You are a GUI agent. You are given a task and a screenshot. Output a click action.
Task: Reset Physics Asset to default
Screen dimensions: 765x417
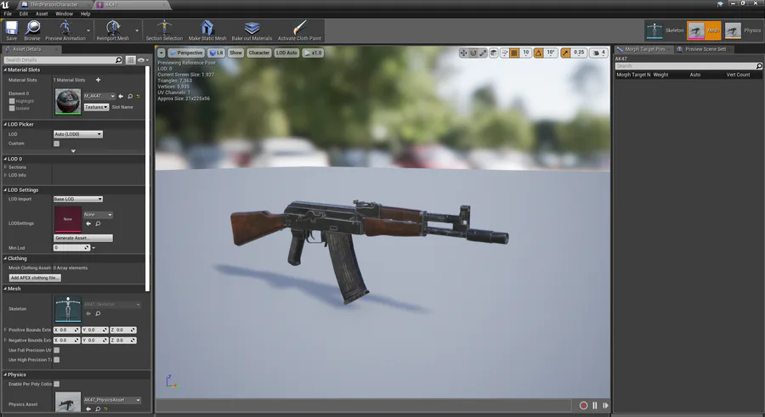pyautogui.click(x=105, y=409)
